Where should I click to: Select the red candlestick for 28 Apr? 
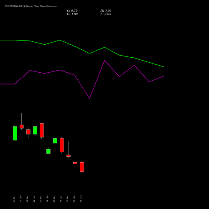pyautogui.click(x=62, y=145)
